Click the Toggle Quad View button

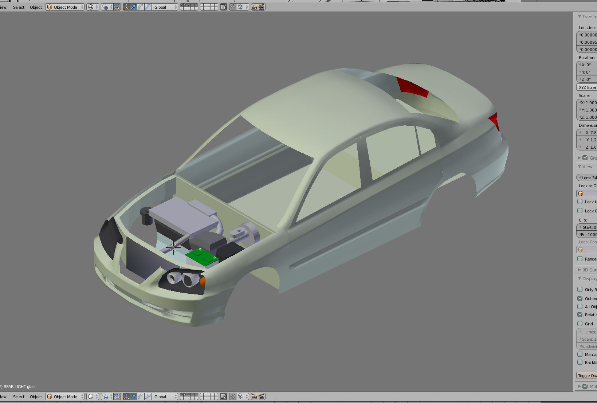[587, 375]
